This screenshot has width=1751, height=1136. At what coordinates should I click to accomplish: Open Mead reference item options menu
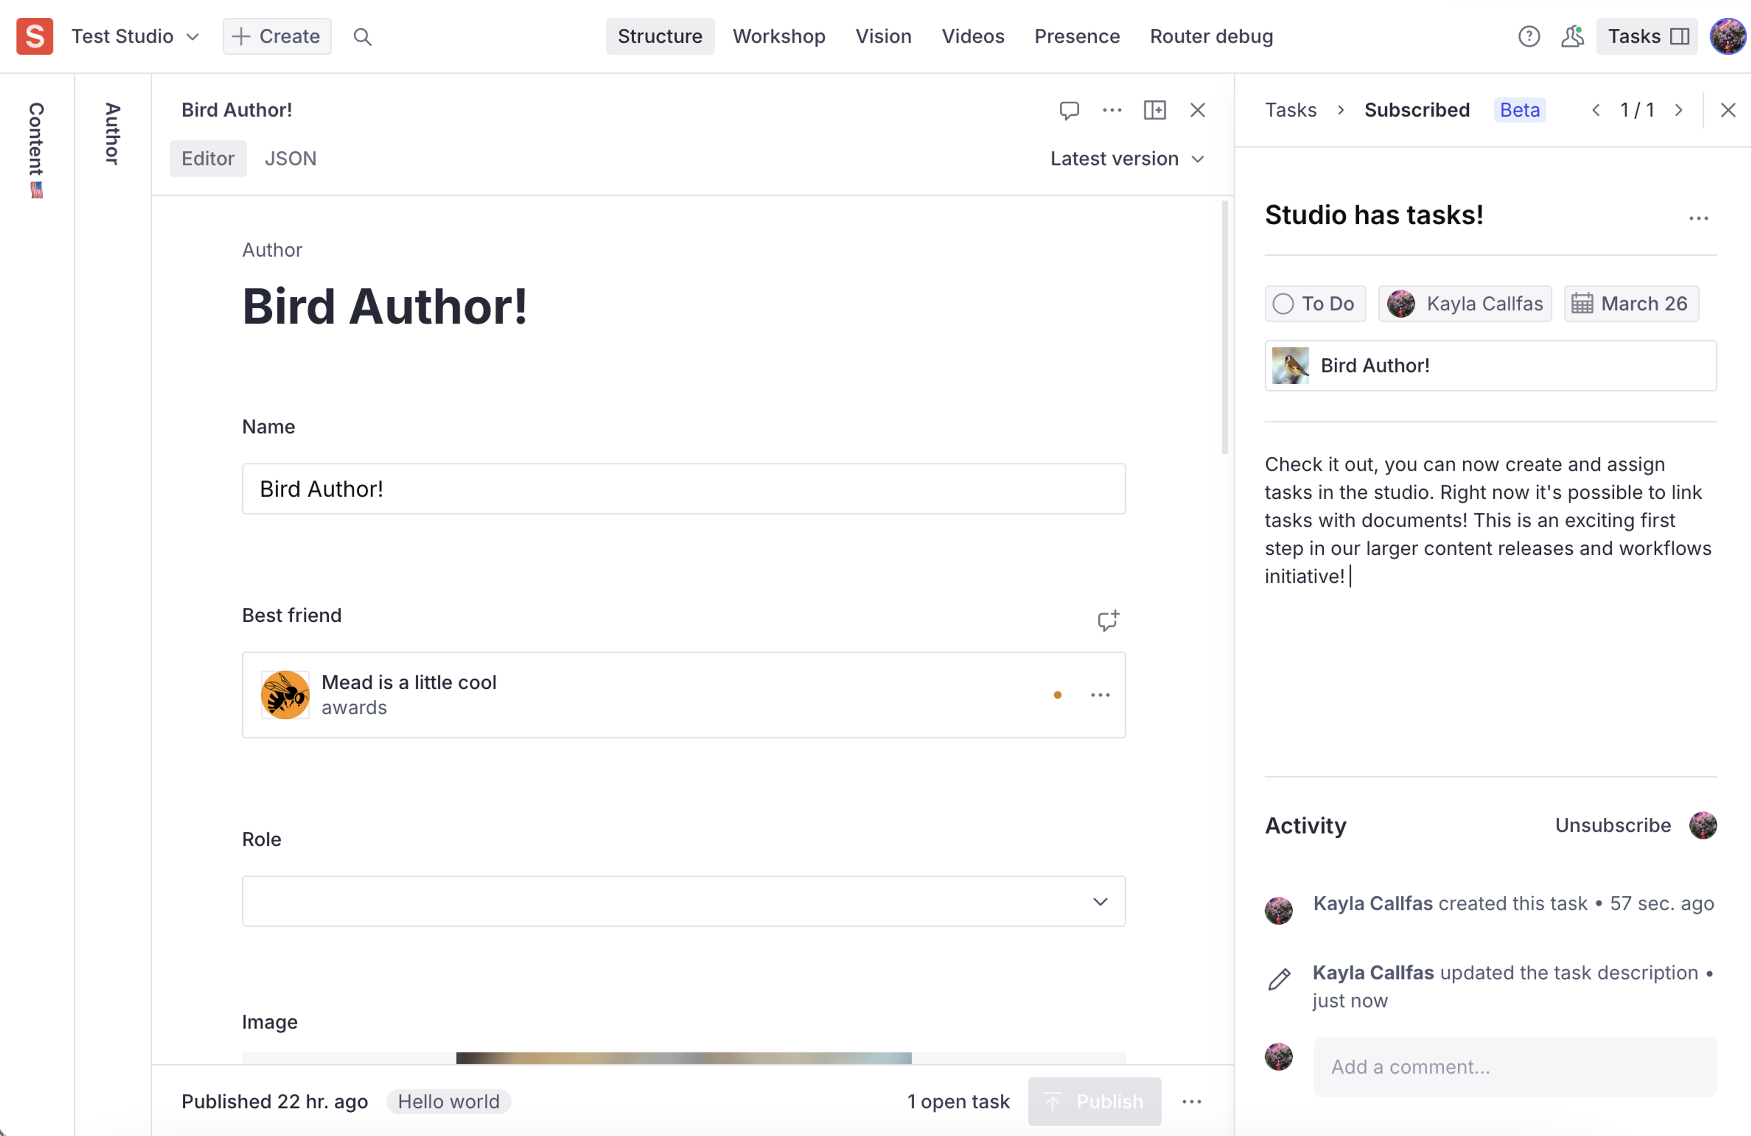[x=1100, y=695]
